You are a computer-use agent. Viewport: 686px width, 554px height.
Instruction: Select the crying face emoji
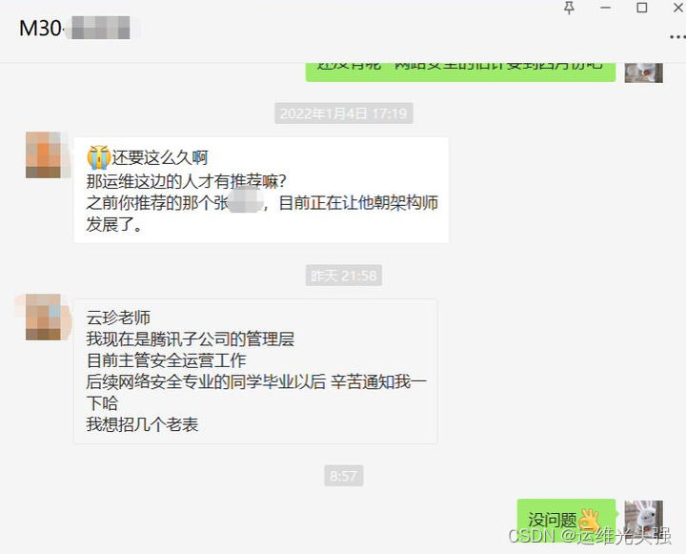click(x=98, y=157)
